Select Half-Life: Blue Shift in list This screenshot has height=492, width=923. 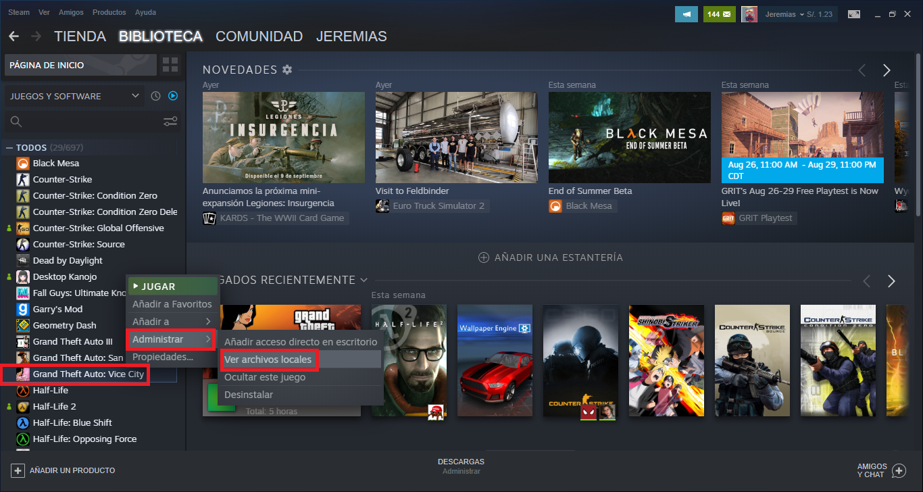click(72, 422)
